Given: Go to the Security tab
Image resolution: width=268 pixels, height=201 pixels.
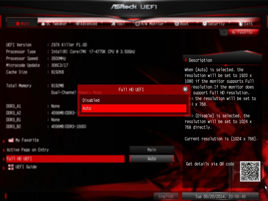Looking at the screenshot, I should [214, 24].
